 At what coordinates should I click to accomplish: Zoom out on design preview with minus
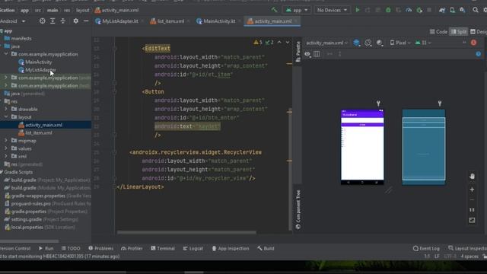(472, 199)
